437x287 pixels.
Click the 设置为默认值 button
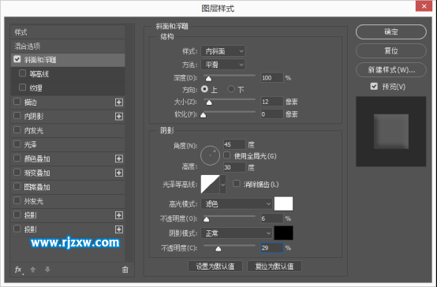point(215,266)
